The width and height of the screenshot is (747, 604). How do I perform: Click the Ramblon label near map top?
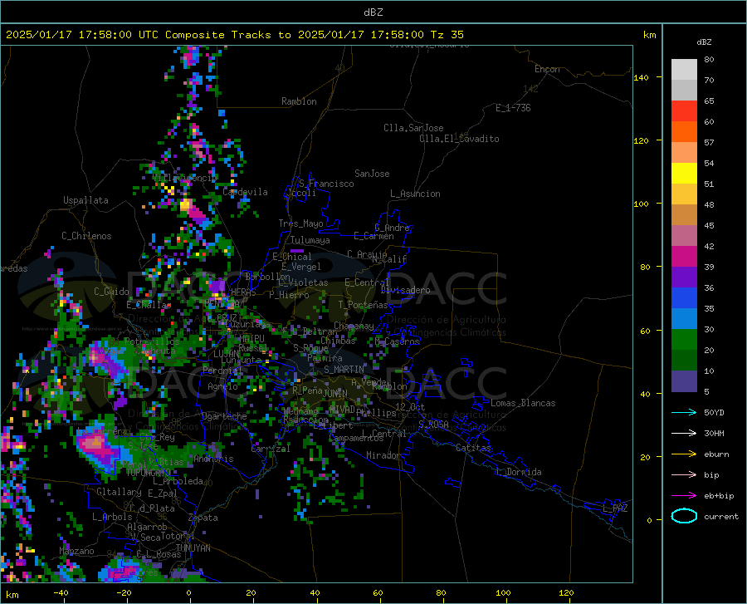pyautogui.click(x=299, y=101)
